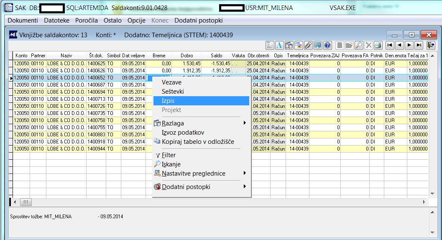Click the Kopiraj tabelo clipboard icon

(x=157, y=141)
